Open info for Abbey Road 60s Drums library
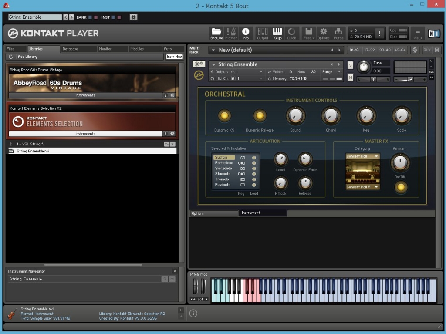The image size is (446, 334). point(166,95)
